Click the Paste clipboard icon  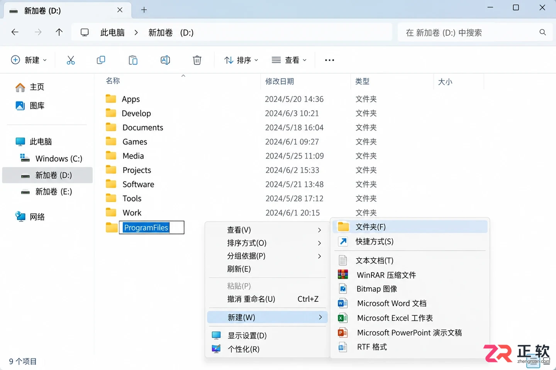pos(133,60)
